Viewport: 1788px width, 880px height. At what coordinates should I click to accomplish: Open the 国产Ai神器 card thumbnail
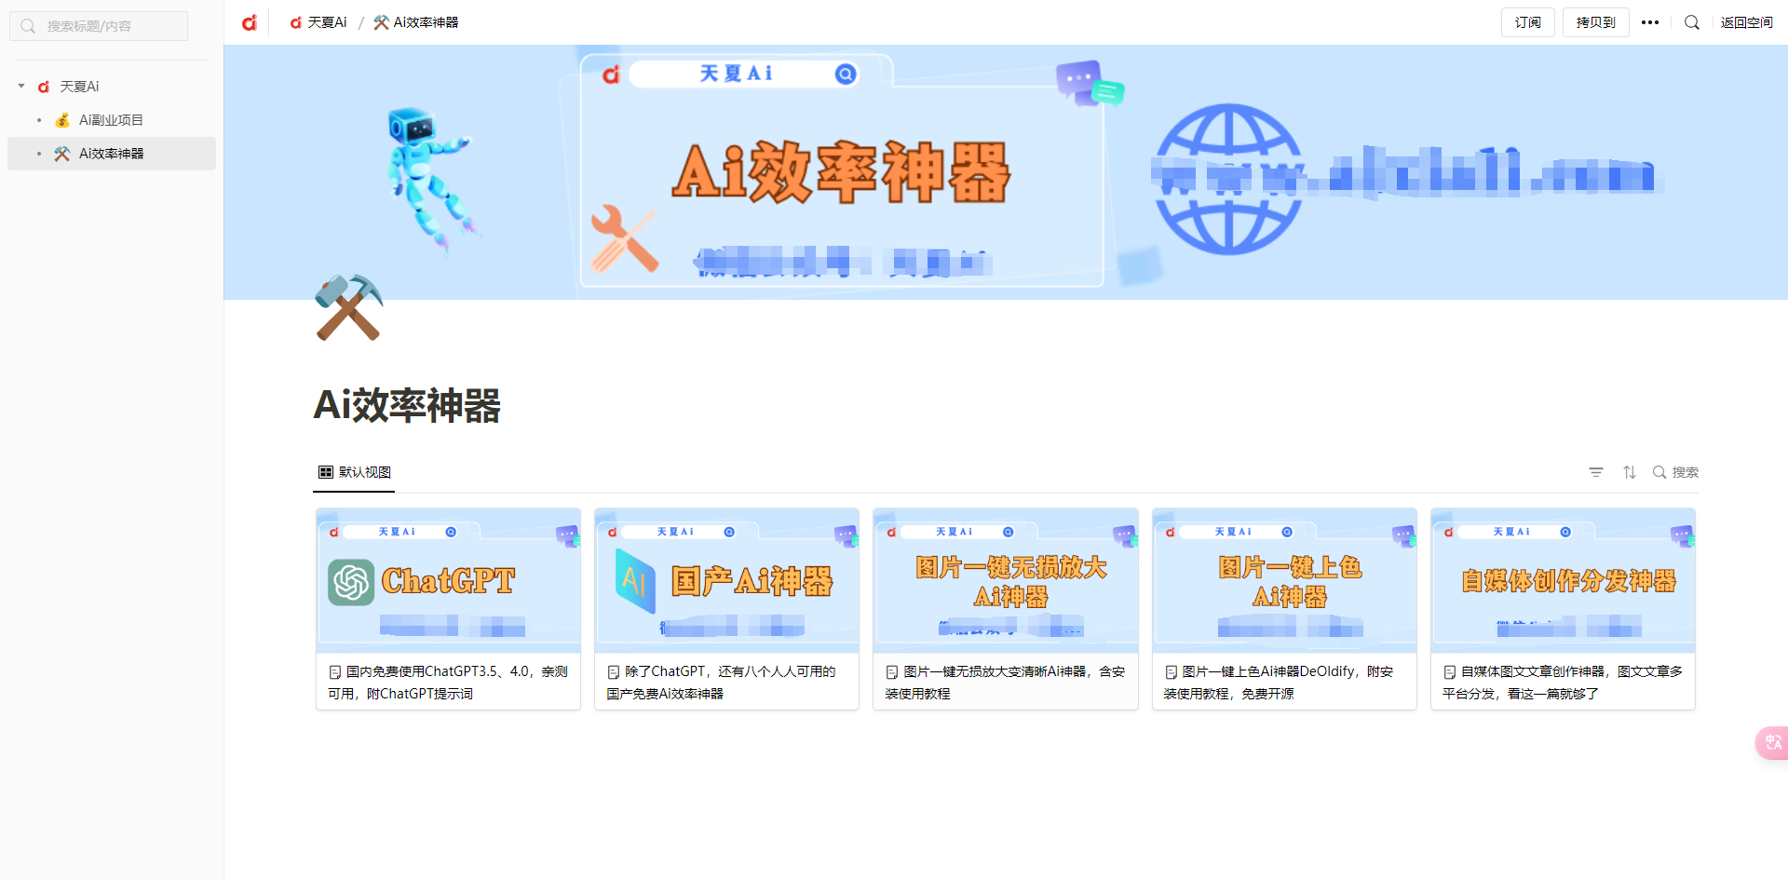(x=726, y=580)
